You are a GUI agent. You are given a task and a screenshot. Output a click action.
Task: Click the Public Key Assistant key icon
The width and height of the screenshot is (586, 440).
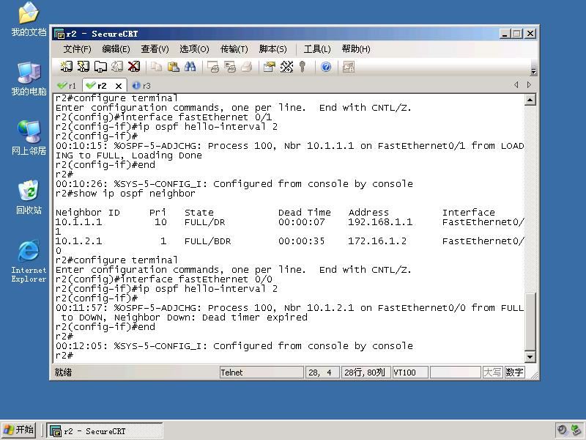click(303, 67)
